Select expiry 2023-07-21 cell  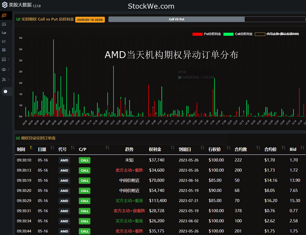(188, 201)
